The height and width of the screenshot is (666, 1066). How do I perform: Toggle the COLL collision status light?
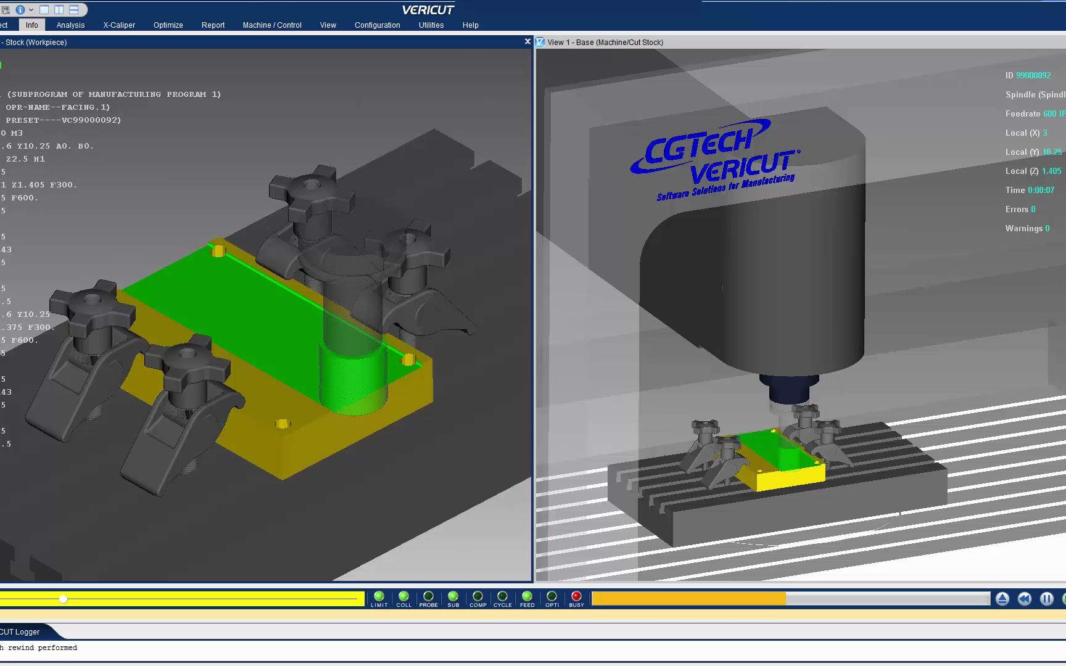coord(404,599)
